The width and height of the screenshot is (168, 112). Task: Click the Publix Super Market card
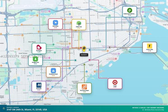[x=130, y=11]
